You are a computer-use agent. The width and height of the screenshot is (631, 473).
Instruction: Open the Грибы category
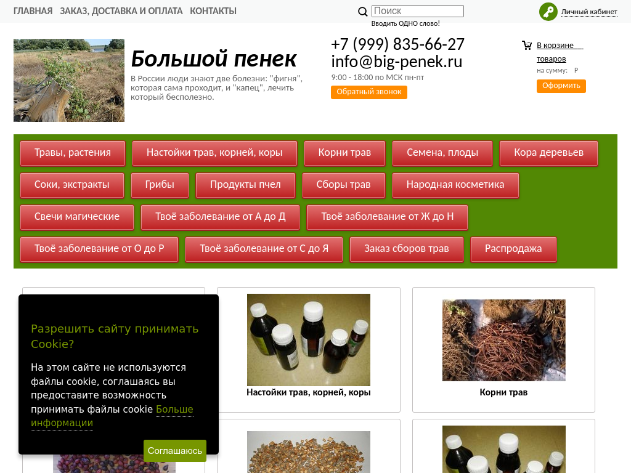coord(160,185)
